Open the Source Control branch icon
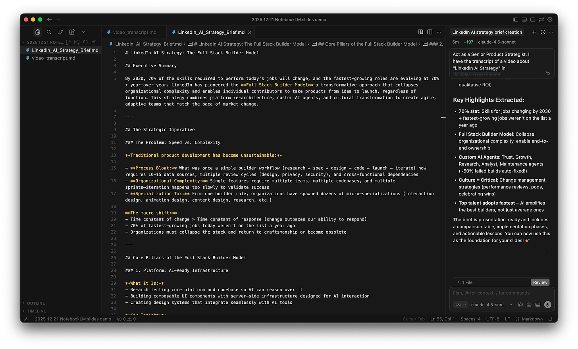 click(60, 32)
